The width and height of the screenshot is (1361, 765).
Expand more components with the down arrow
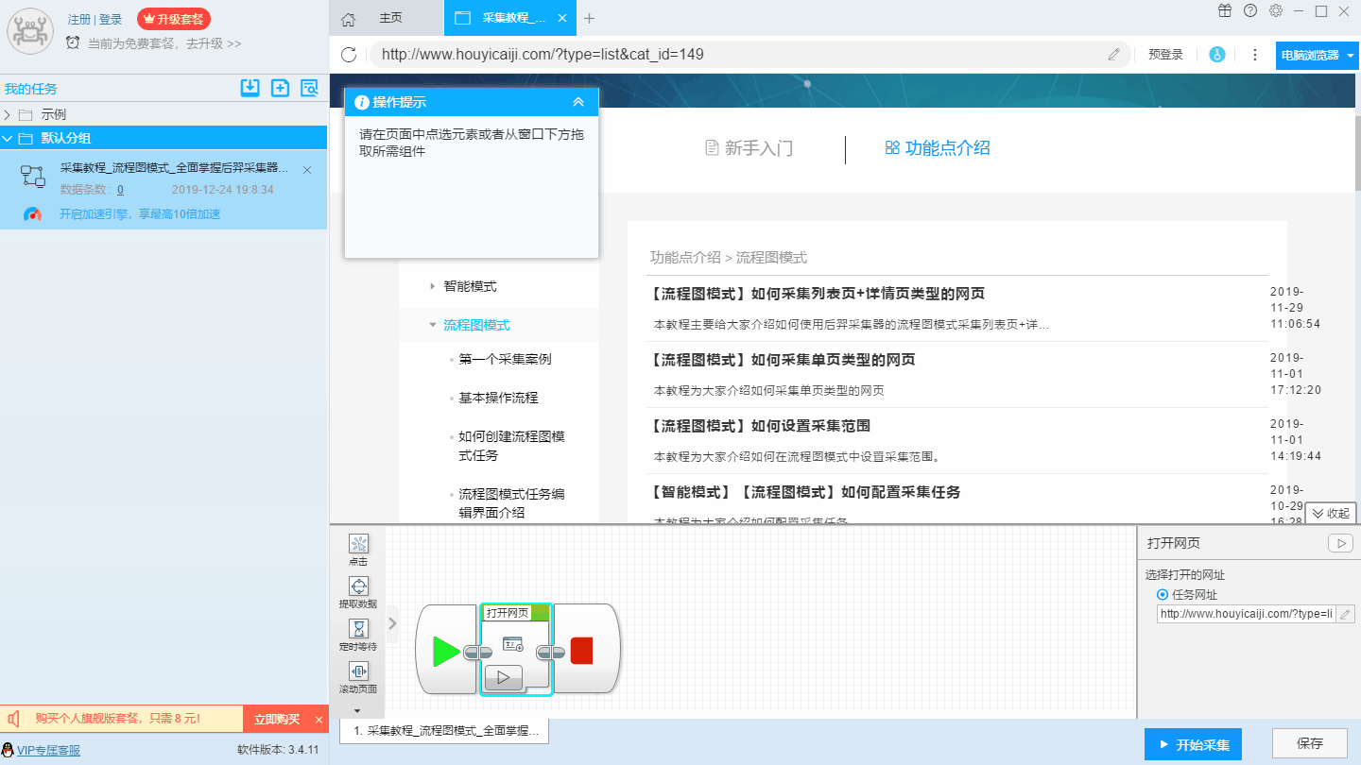point(357,709)
